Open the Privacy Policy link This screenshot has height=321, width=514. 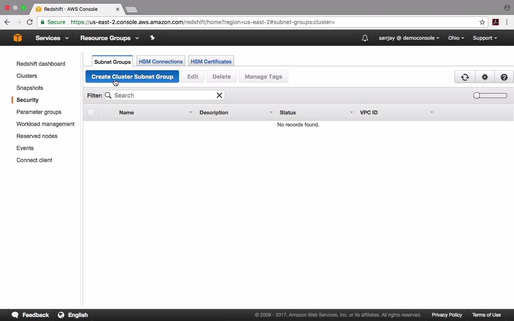click(x=447, y=315)
